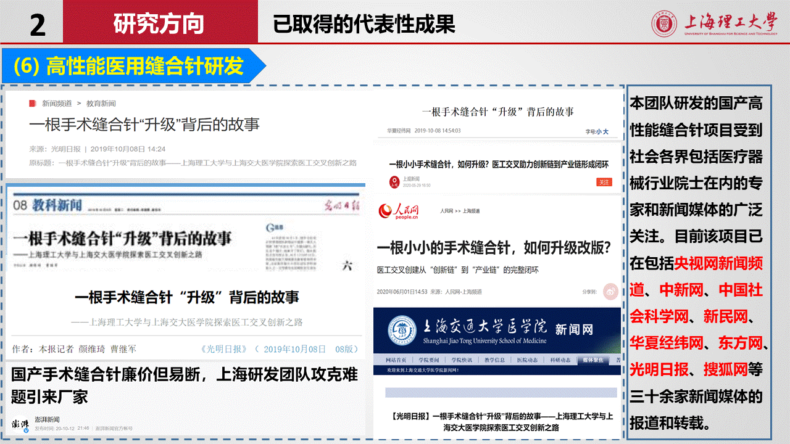Click the 华夏经纬网 timestamp 2019-10-08 14:54:03

(x=423, y=131)
